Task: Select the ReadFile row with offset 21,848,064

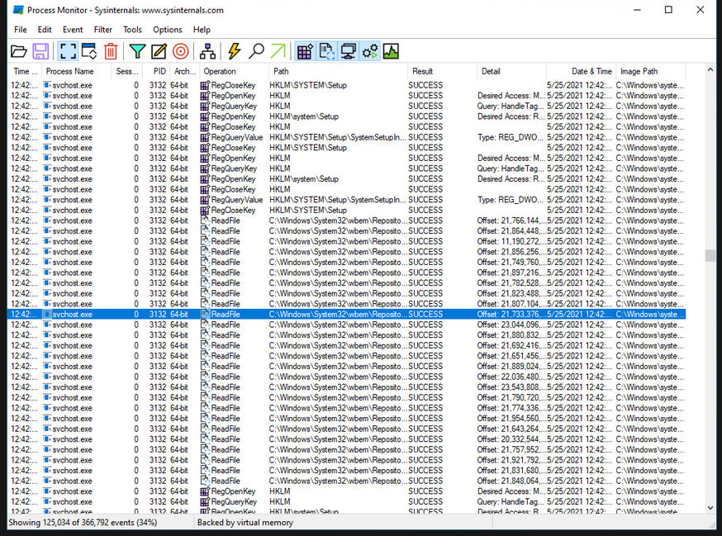Action: point(347,481)
